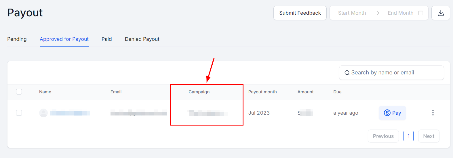Click the Campaign column header
The image size is (453, 158).
click(199, 92)
